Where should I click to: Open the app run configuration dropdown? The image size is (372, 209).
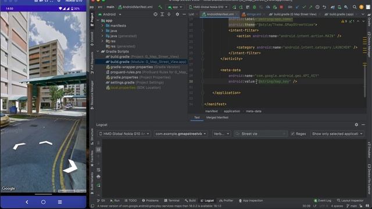175,7
